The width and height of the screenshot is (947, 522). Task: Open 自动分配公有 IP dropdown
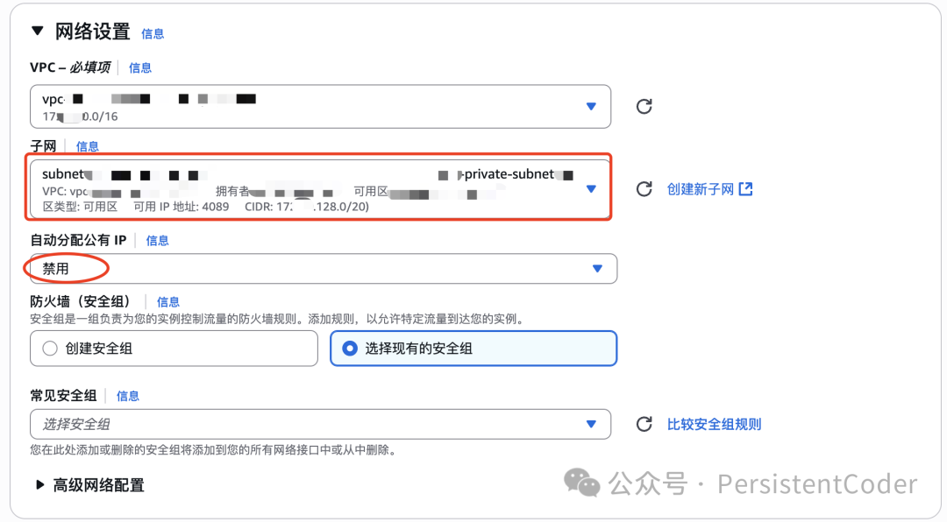point(323,269)
